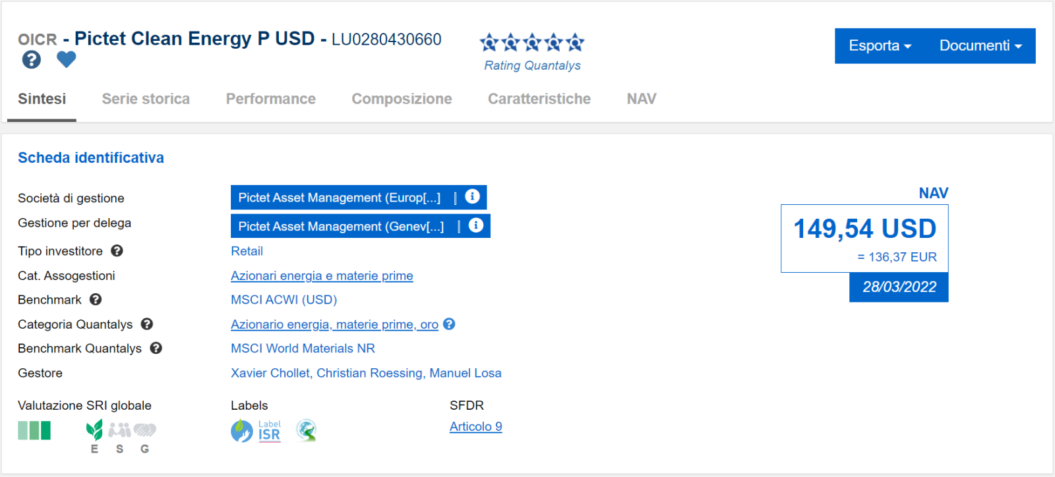Click help icon next to Benchmark Quantalys label
Viewport: 1055px width, 477px height.
pyautogui.click(x=156, y=348)
